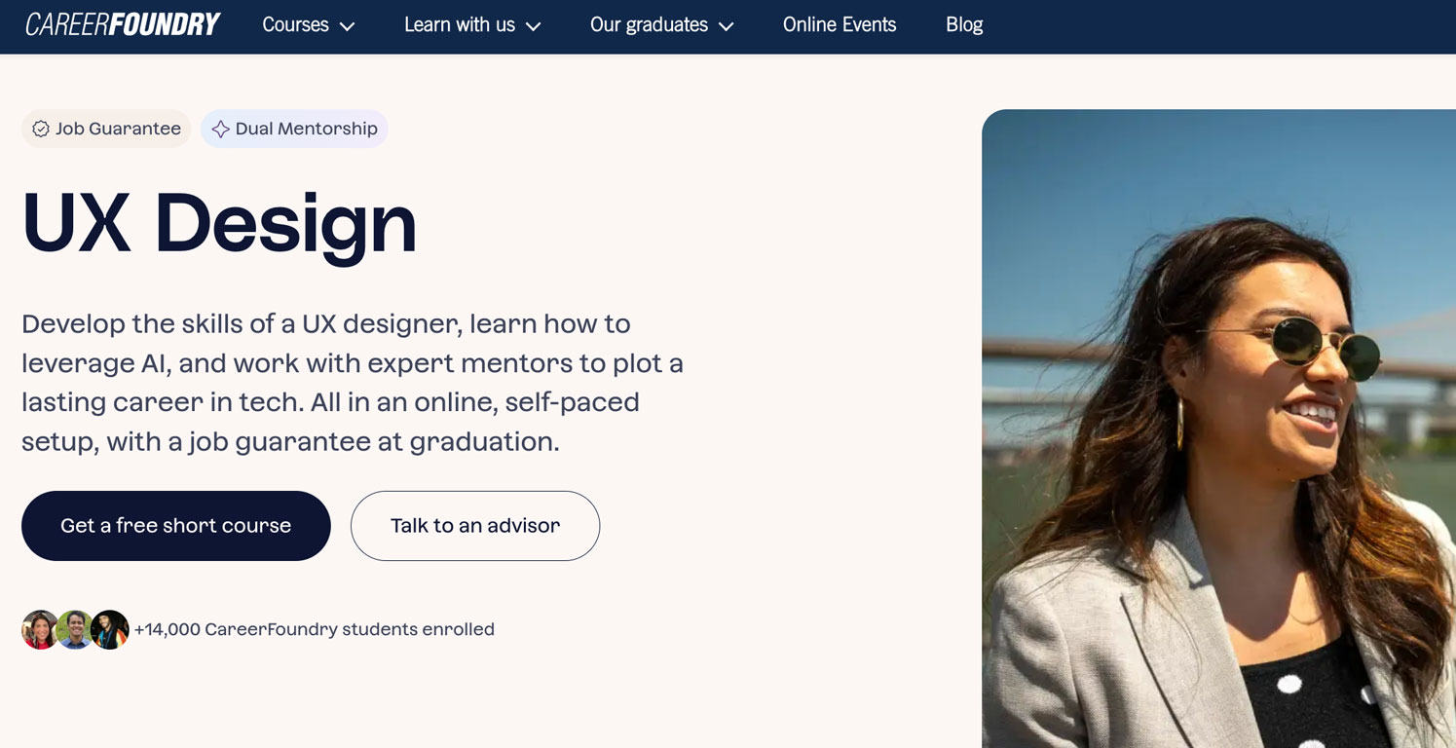Click the CareerFoundry logo
The image size is (1456, 748).
(x=121, y=23)
